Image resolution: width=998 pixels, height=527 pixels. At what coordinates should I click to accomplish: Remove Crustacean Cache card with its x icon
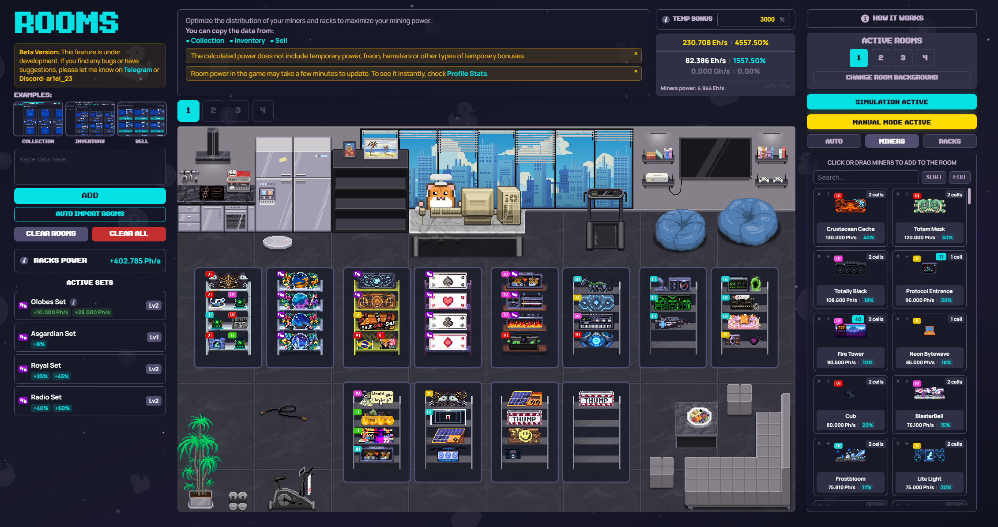point(819,194)
